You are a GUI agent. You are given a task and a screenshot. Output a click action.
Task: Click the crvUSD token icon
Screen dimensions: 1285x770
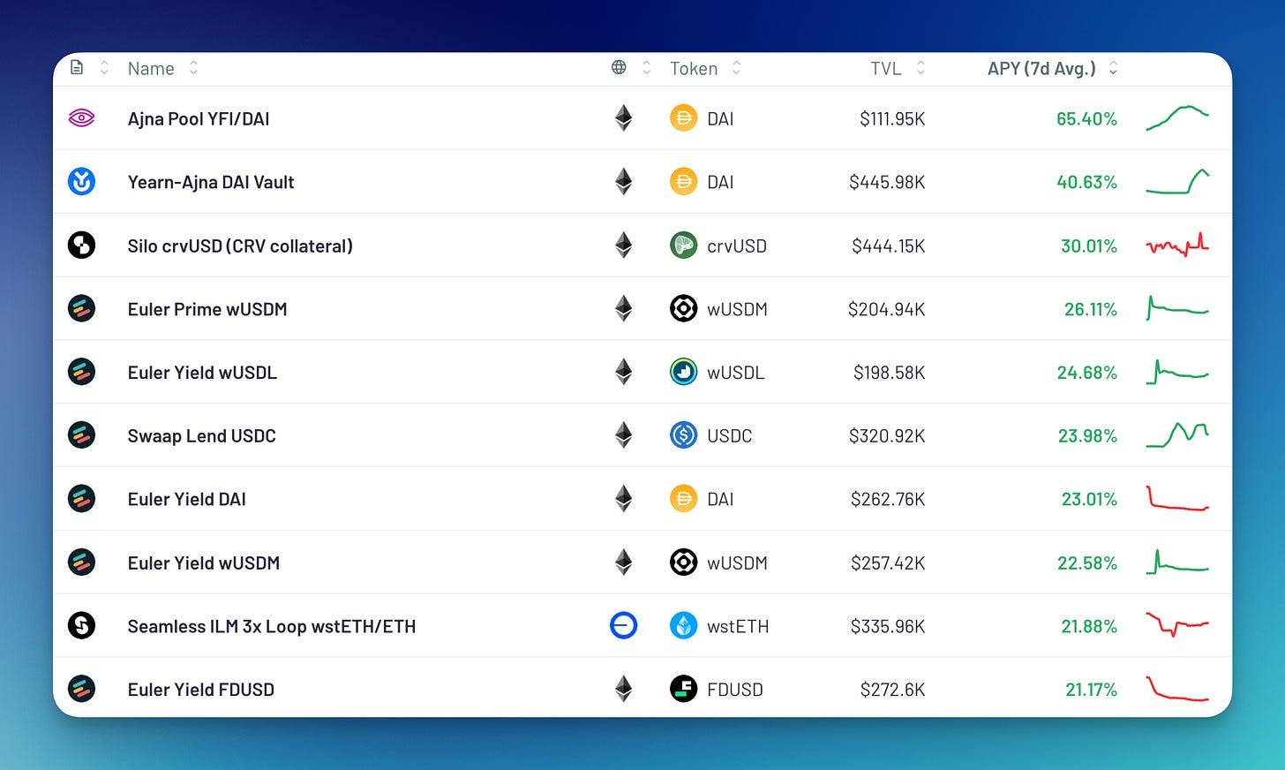683,245
